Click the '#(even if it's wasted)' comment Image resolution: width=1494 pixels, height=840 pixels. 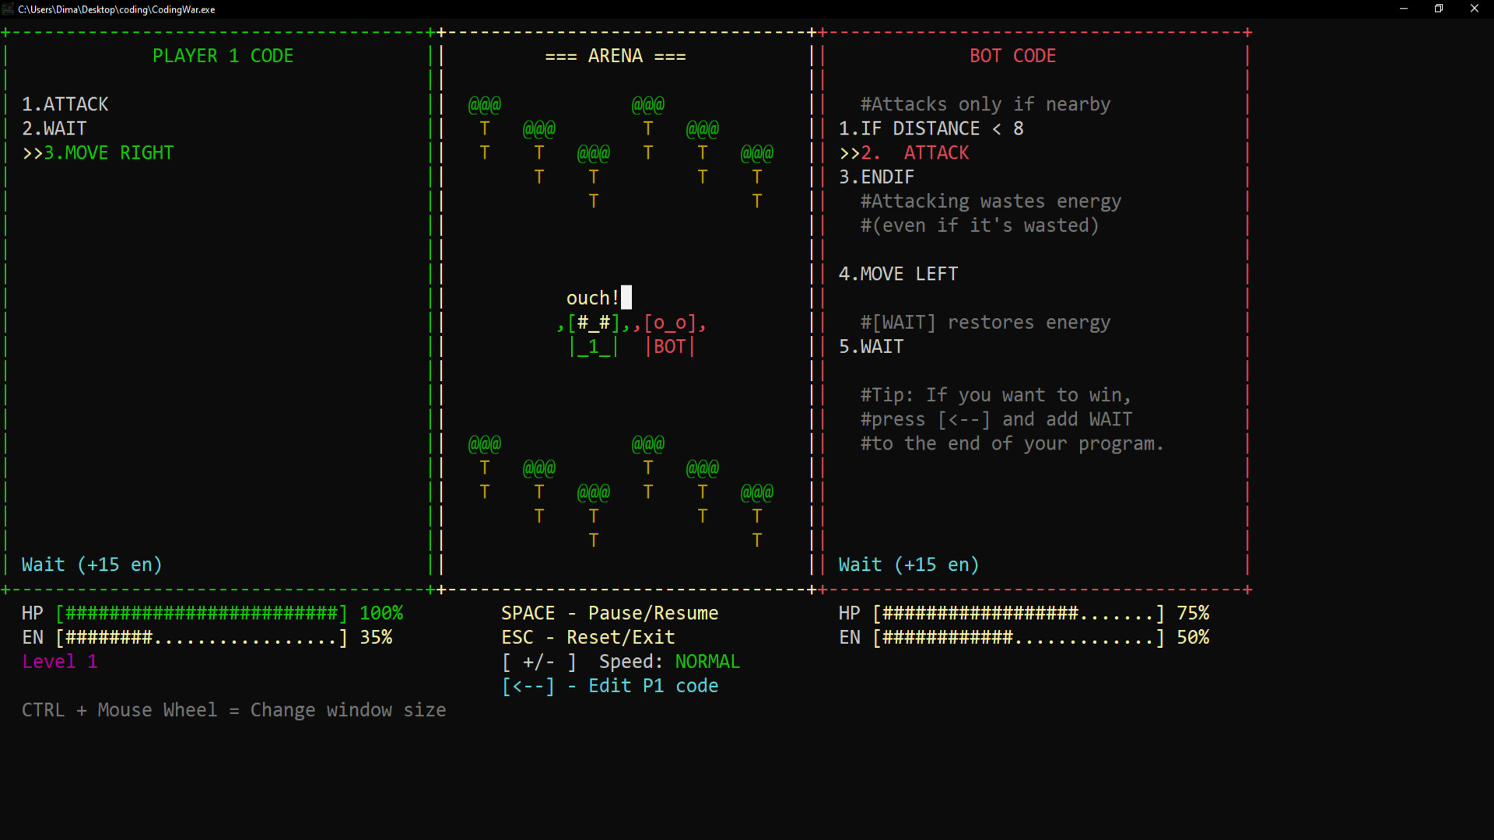coord(980,226)
